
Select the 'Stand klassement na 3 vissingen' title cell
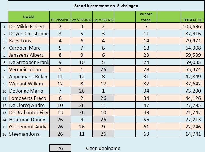click(106, 6)
